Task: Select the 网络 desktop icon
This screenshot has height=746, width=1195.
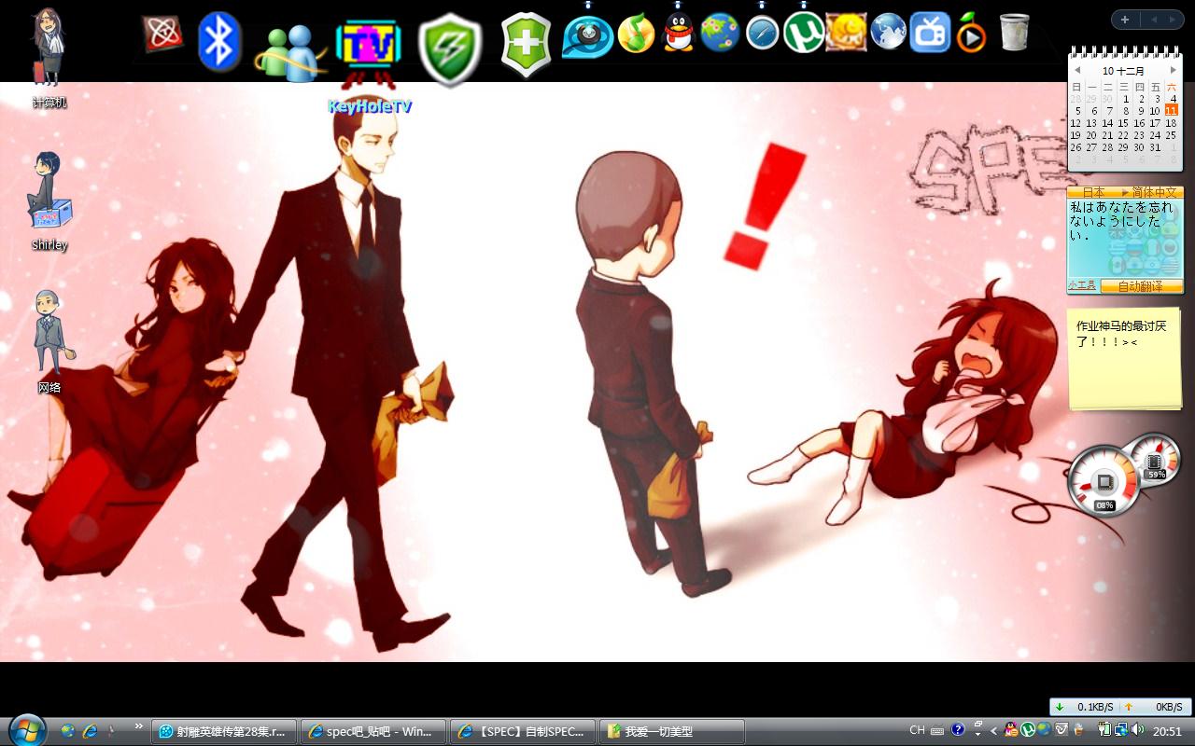Action: pos(49,342)
